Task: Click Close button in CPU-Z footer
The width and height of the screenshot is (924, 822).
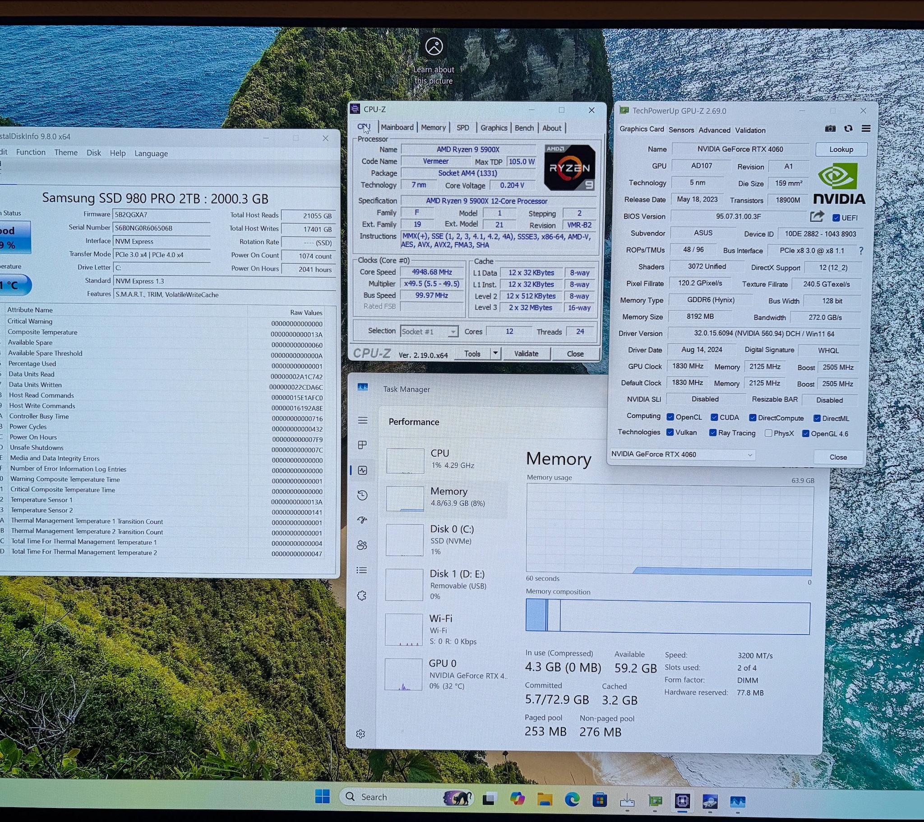Action: click(575, 354)
